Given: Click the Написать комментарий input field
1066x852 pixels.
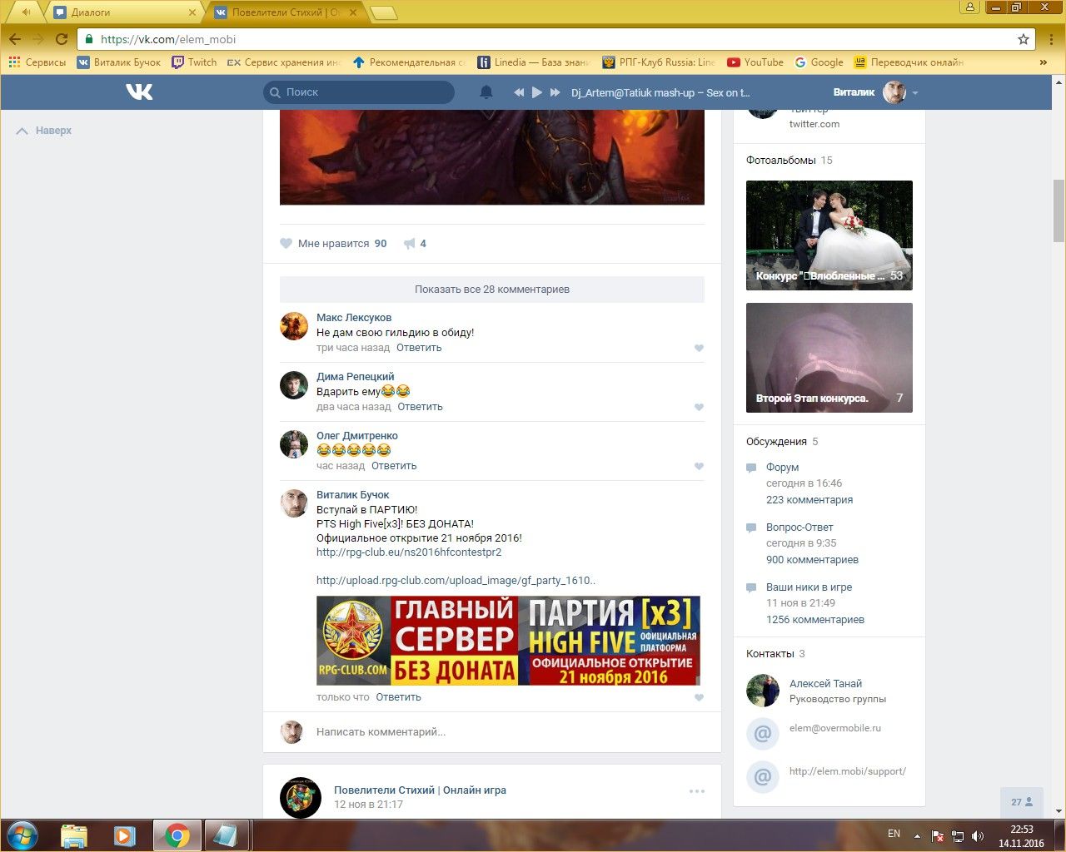Looking at the screenshot, I should [500, 732].
